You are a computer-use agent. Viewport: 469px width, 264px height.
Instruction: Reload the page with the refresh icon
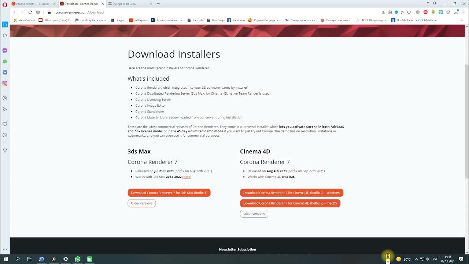[x=30, y=12]
